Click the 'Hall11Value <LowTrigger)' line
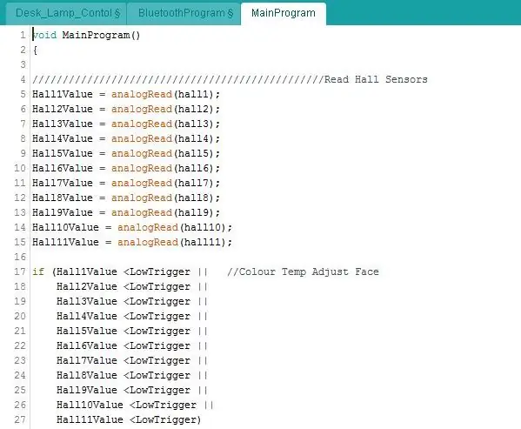The width and height of the screenshot is (521, 429). click(129, 419)
